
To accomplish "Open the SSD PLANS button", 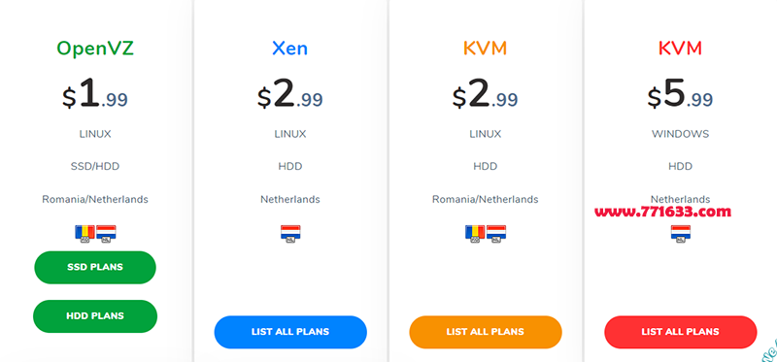I will point(95,268).
